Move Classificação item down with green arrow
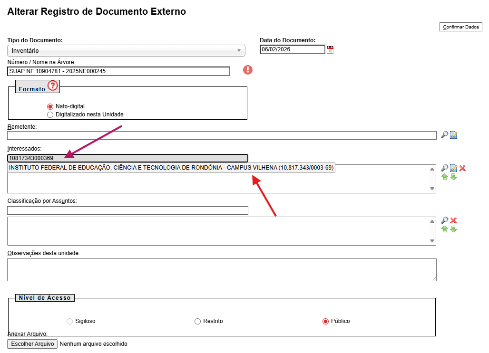 click(453, 229)
